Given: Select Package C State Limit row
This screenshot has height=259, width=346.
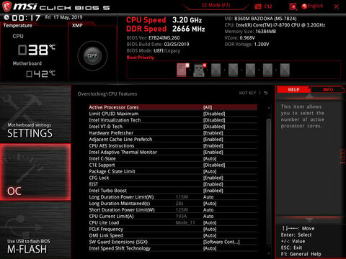Looking at the screenshot, I should (x=173, y=171).
